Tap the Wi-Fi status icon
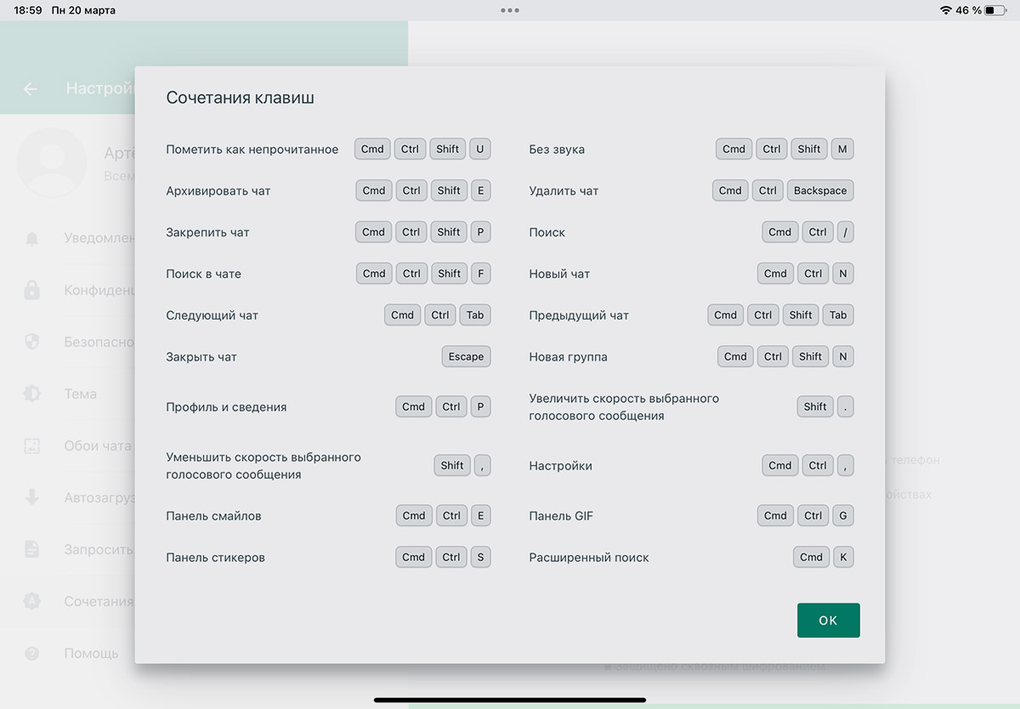Viewport: 1020px width, 709px height. coord(945,10)
